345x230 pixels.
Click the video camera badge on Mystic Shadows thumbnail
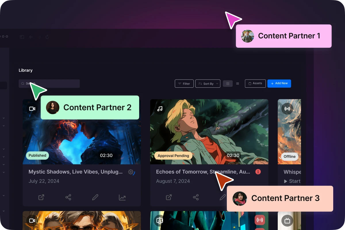pyautogui.click(x=32, y=109)
